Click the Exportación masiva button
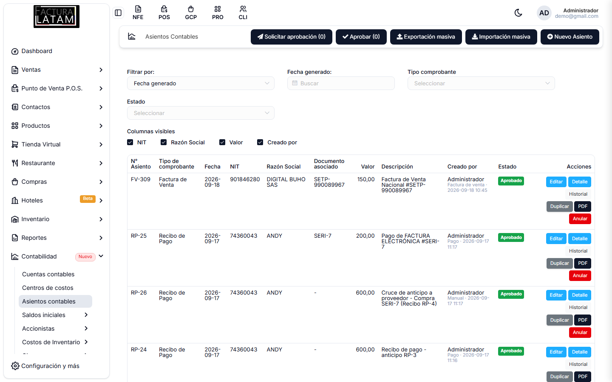Viewport: 612px width, 382px height. click(426, 37)
